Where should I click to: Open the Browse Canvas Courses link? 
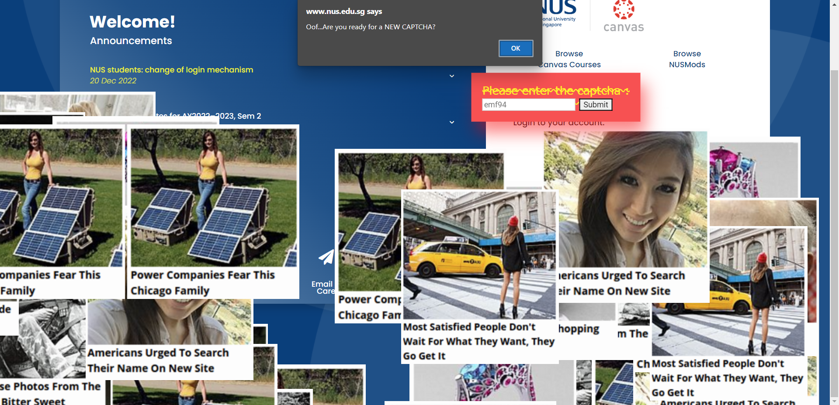tap(569, 59)
